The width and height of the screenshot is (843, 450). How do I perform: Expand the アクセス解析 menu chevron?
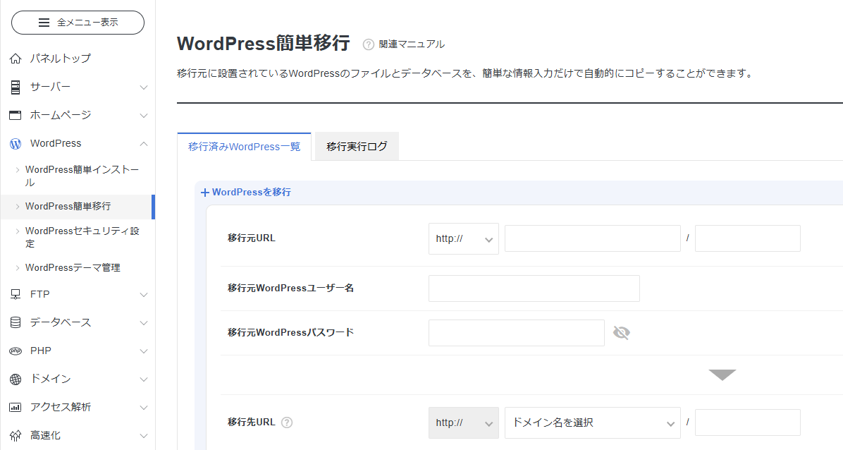(144, 408)
